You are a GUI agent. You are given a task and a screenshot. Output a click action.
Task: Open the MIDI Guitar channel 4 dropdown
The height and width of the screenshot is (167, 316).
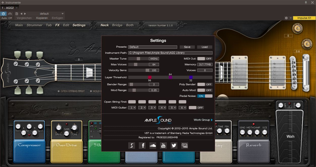pyautogui.click(x=162, y=108)
